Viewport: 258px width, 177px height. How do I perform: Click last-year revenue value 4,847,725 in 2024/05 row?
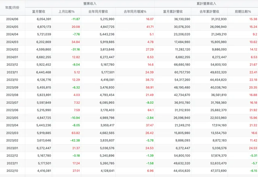click(x=107, y=27)
